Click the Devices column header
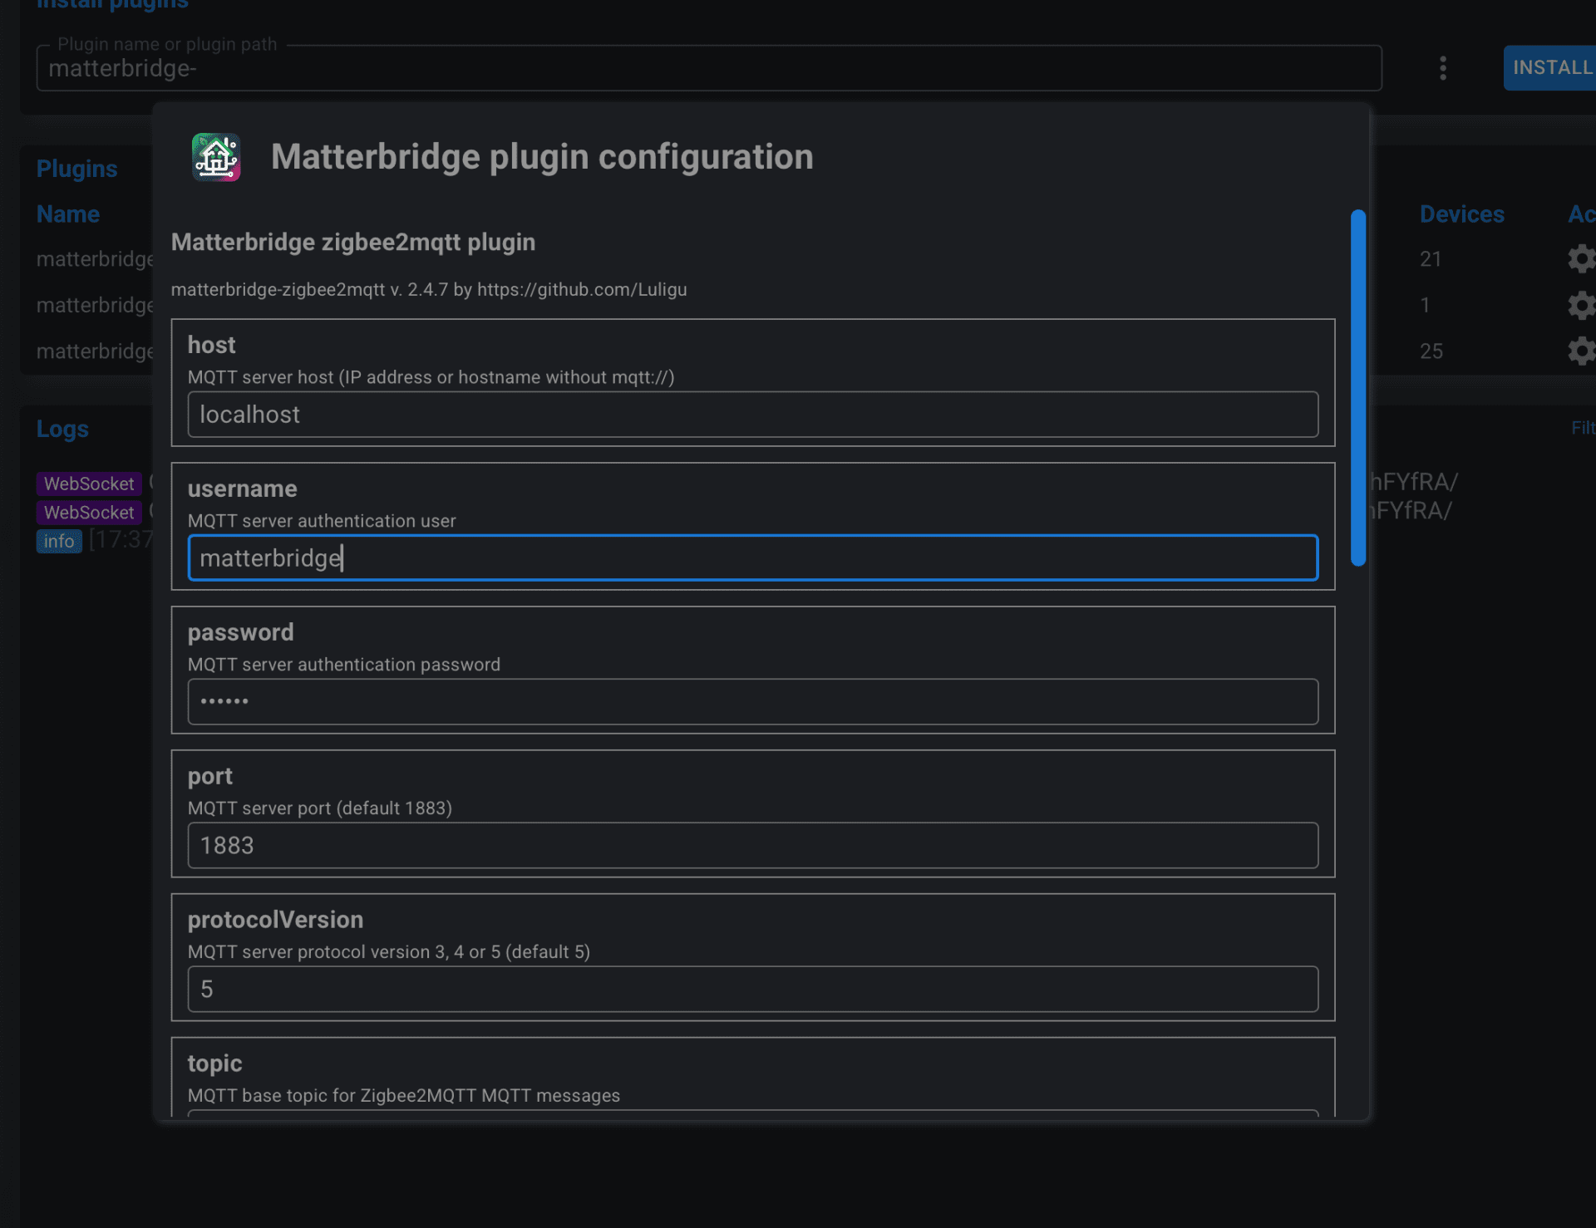The image size is (1596, 1228). 1461,214
